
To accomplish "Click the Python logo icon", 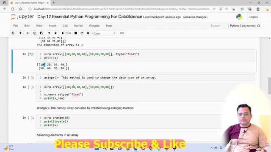I will click(239, 17).
